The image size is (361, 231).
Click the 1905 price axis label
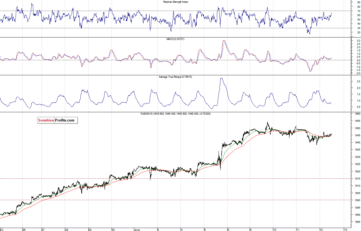click(x=357, y=193)
